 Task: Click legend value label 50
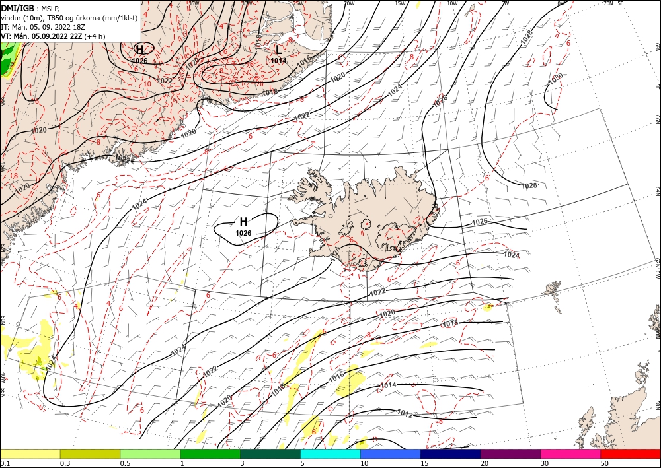605,463
